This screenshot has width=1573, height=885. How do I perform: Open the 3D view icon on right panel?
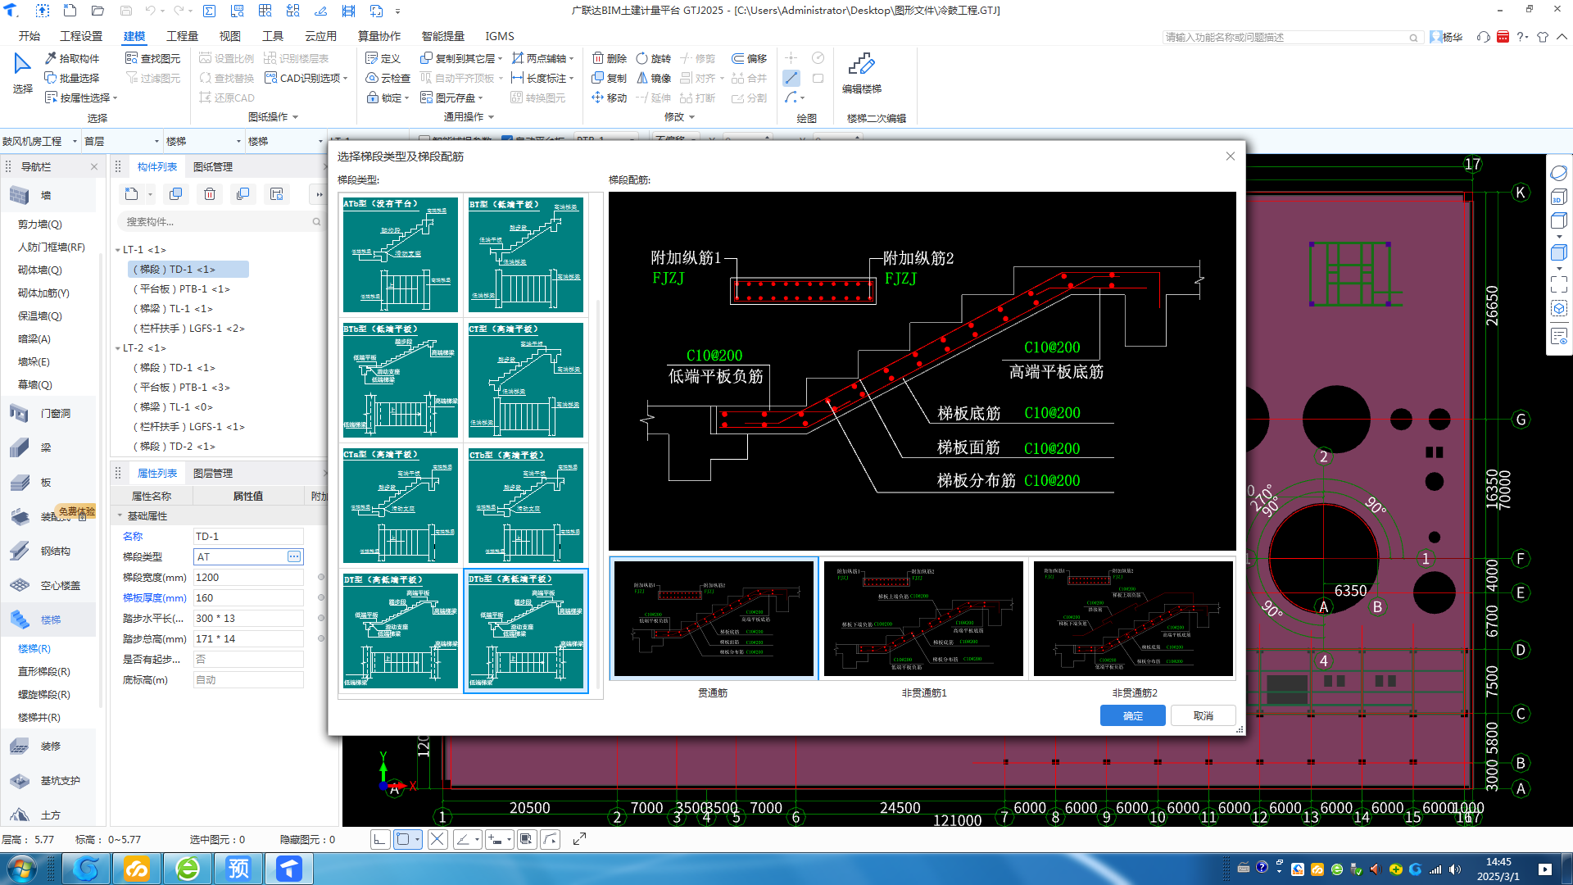[1558, 197]
